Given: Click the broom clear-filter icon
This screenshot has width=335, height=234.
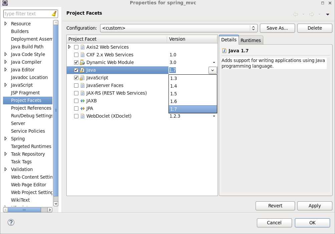Looking at the screenshot, I should (x=54, y=14).
